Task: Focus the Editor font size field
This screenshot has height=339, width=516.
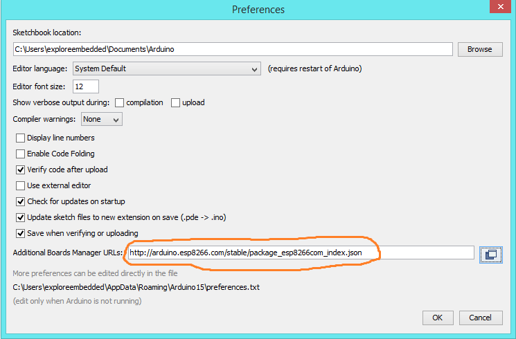Action: (85, 86)
